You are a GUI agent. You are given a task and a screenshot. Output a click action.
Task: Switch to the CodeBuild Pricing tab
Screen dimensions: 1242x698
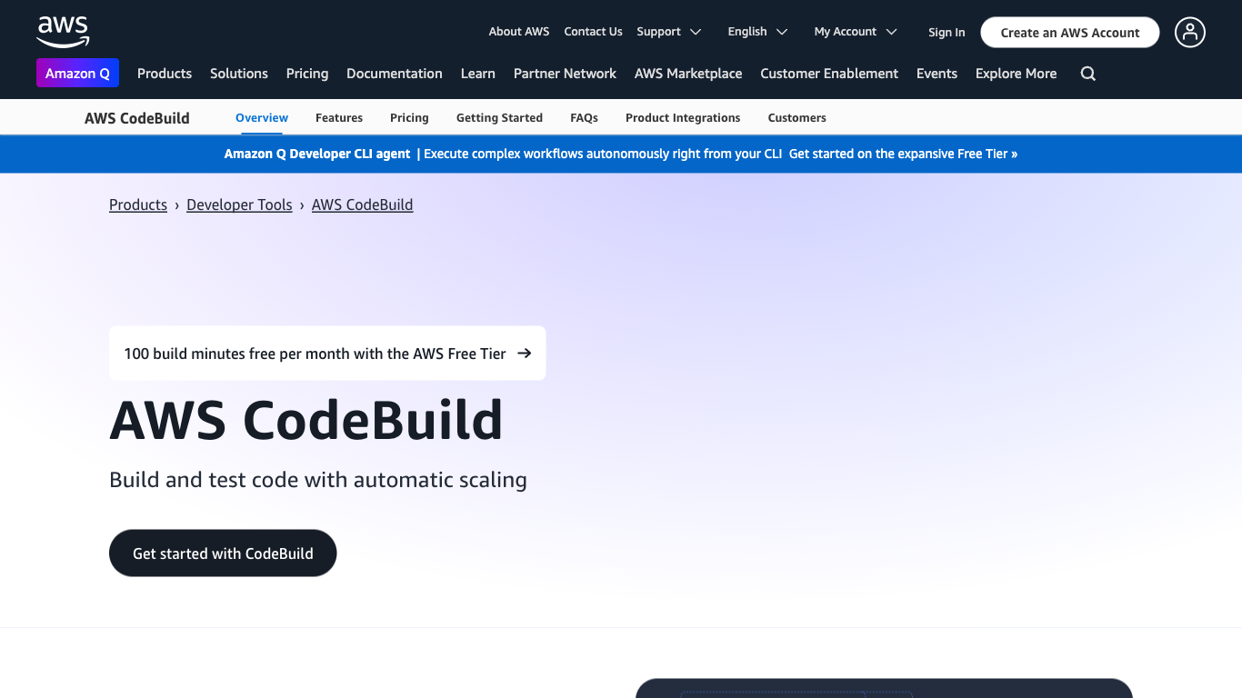pyautogui.click(x=409, y=118)
